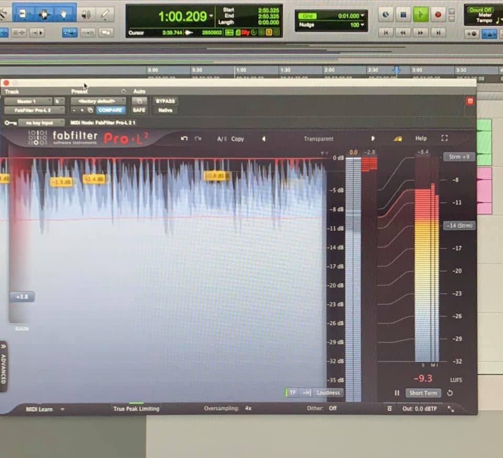
Task: Click the Native plugin format button
Action: (165, 110)
